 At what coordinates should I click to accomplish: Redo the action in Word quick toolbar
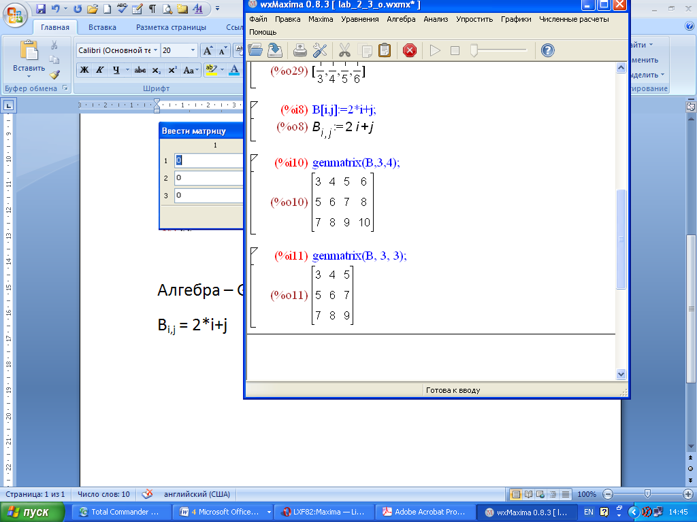tap(78, 8)
